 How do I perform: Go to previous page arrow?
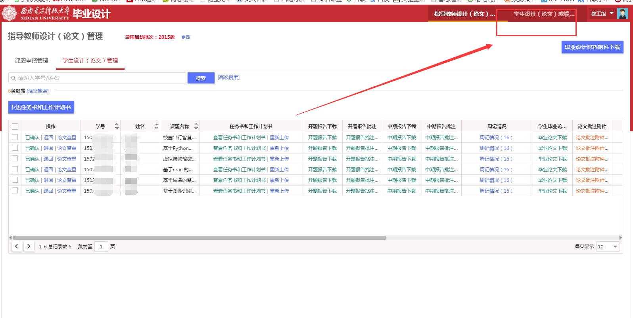tap(16, 246)
